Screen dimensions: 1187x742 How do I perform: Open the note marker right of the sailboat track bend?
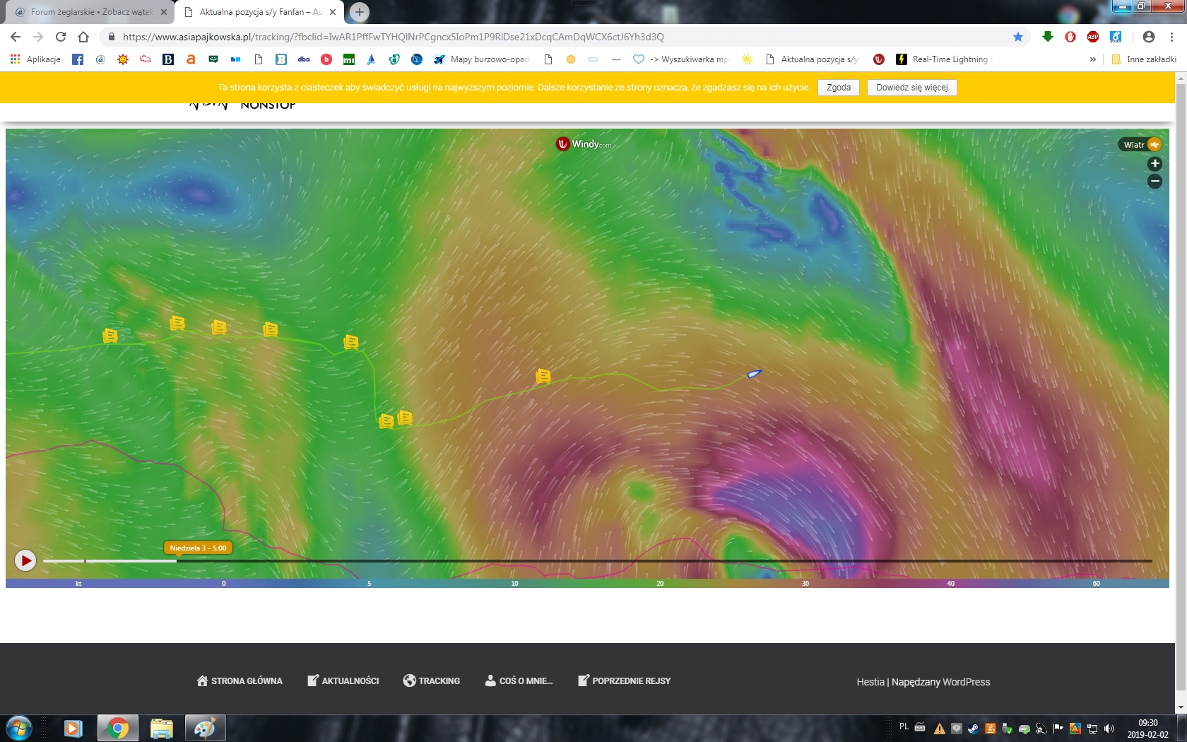point(405,418)
